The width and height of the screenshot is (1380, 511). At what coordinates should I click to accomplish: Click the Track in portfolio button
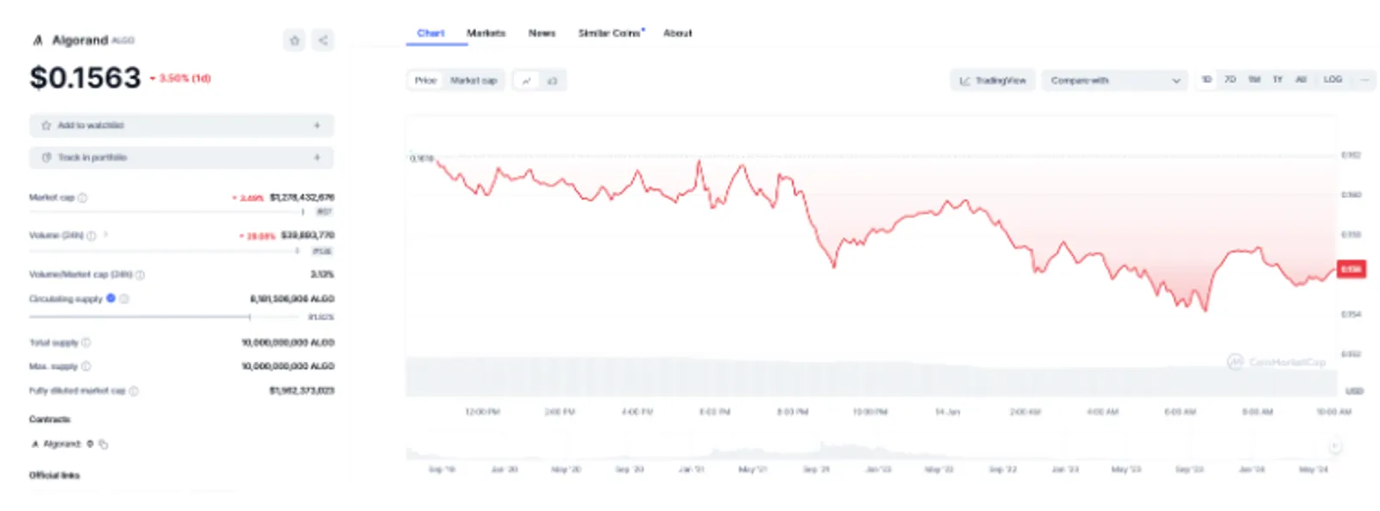point(182,158)
